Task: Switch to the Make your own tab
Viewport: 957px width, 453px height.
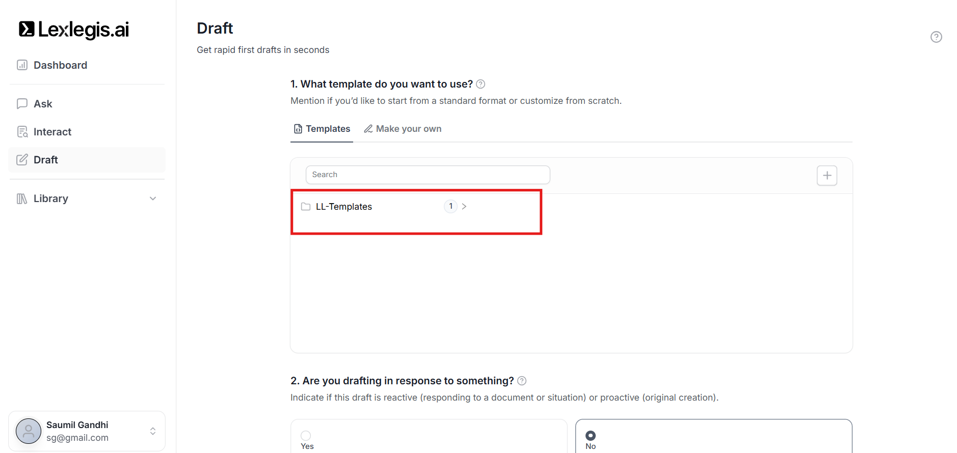Action: [403, 129]
